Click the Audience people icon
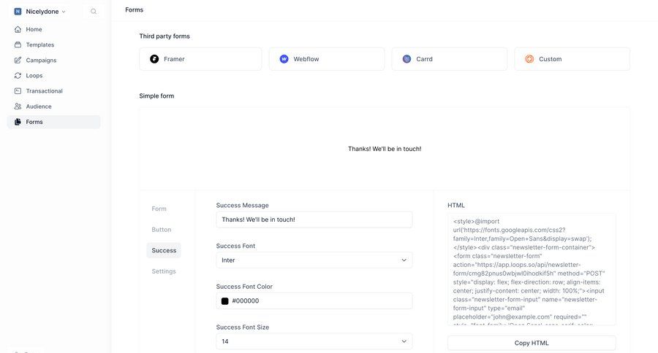This screenshot has height=353, width=658. pyautogui.click(x=18, y=106)
